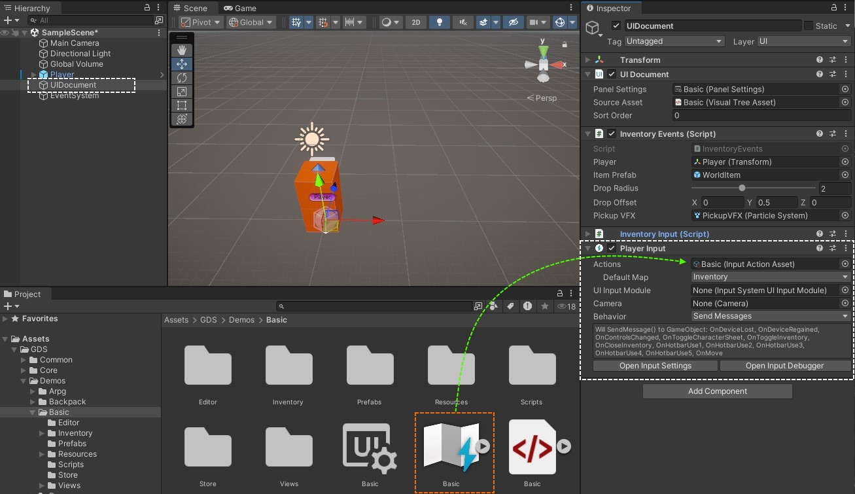The image size is (855, 494).
Task: Select the Scale tool in Scene
Action: [182, 92]
